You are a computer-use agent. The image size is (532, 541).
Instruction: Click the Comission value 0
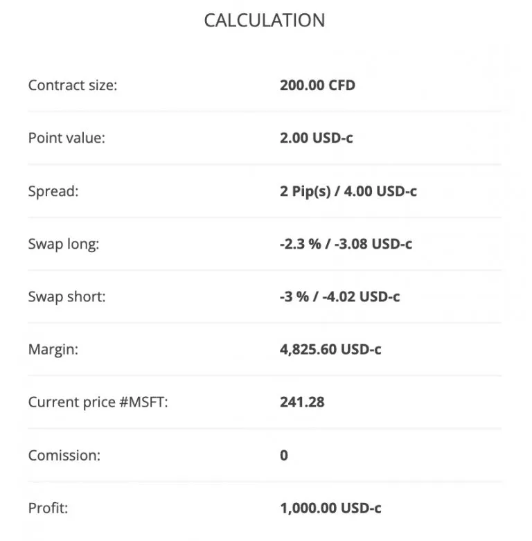(284, 455)
